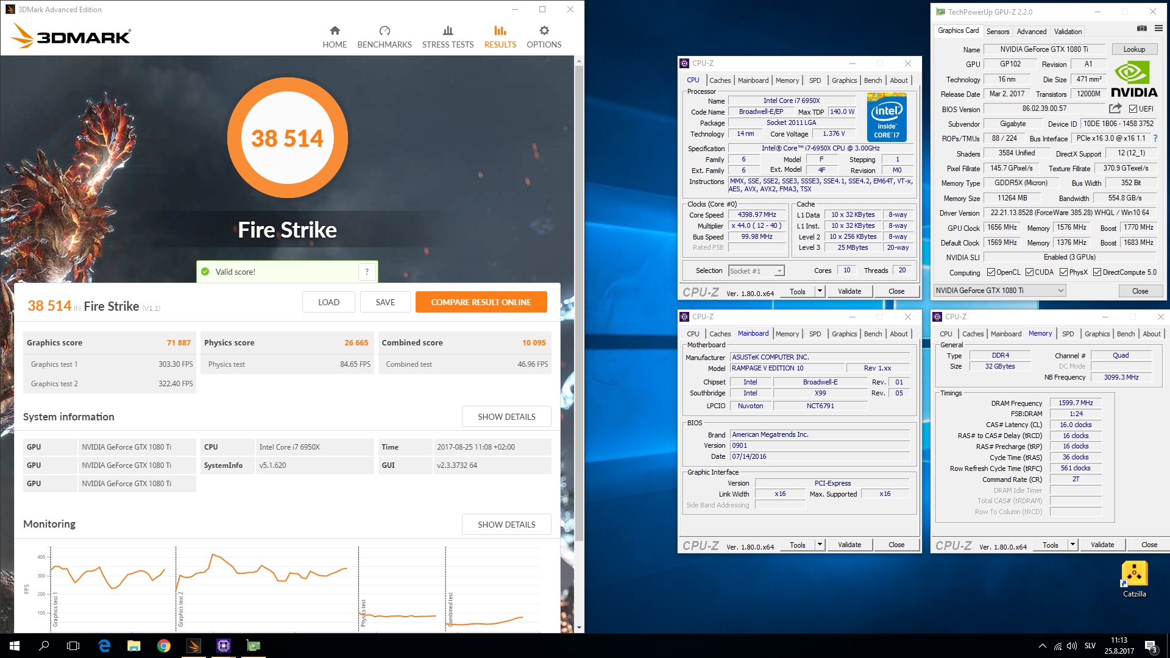
Task: Toggle OpenCL checkbox in GPU-Z
Action: point(991,272)
